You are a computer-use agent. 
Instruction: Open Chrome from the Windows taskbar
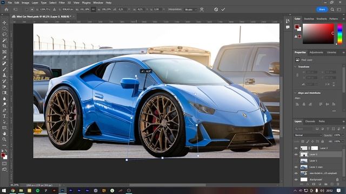coord(12,190)
